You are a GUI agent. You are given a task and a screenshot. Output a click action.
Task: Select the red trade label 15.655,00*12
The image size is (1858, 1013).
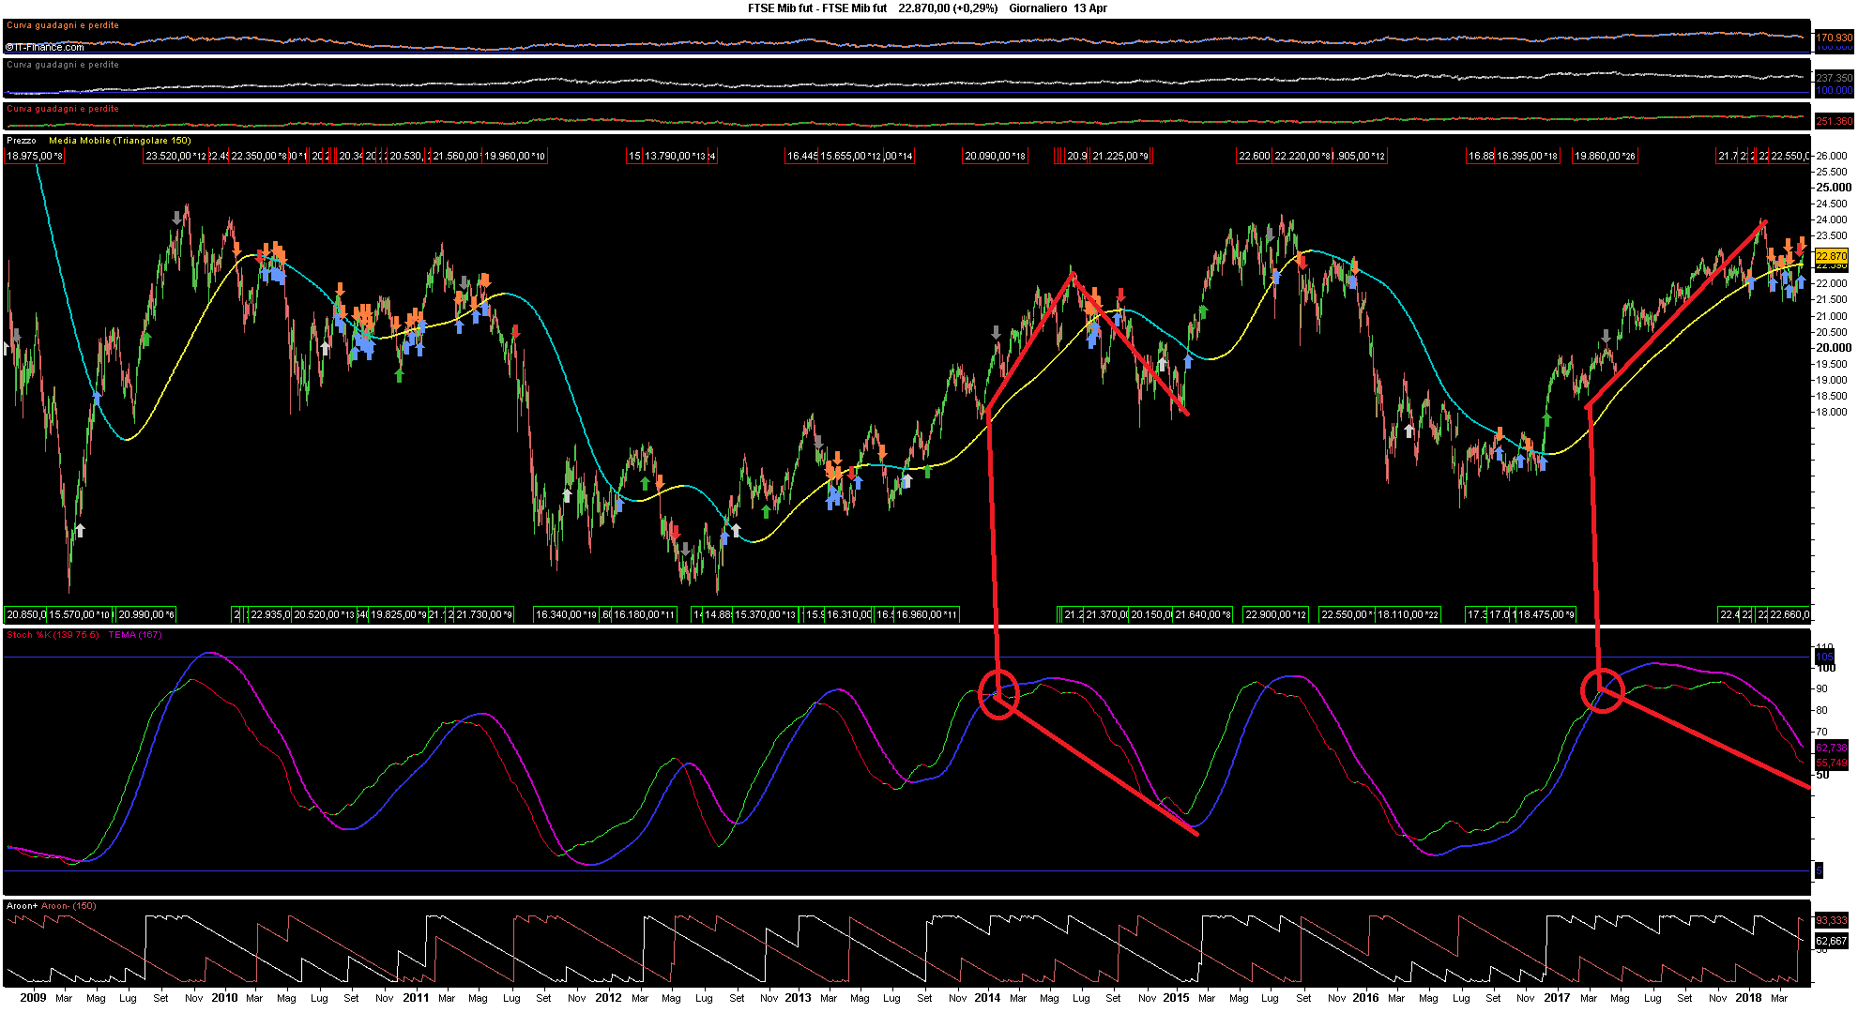(850, 157)
